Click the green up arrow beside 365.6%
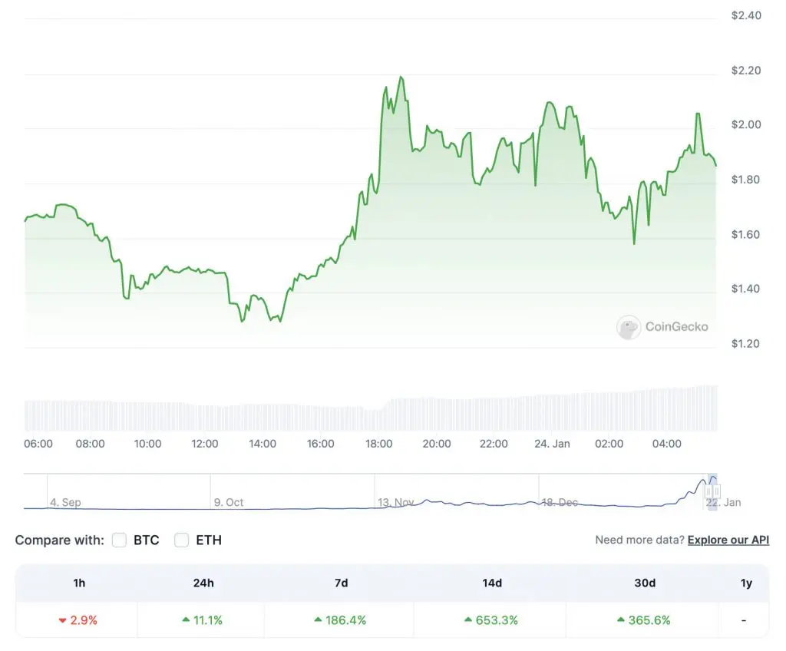This screenshot has width=786, height=651. click(622, 620)
